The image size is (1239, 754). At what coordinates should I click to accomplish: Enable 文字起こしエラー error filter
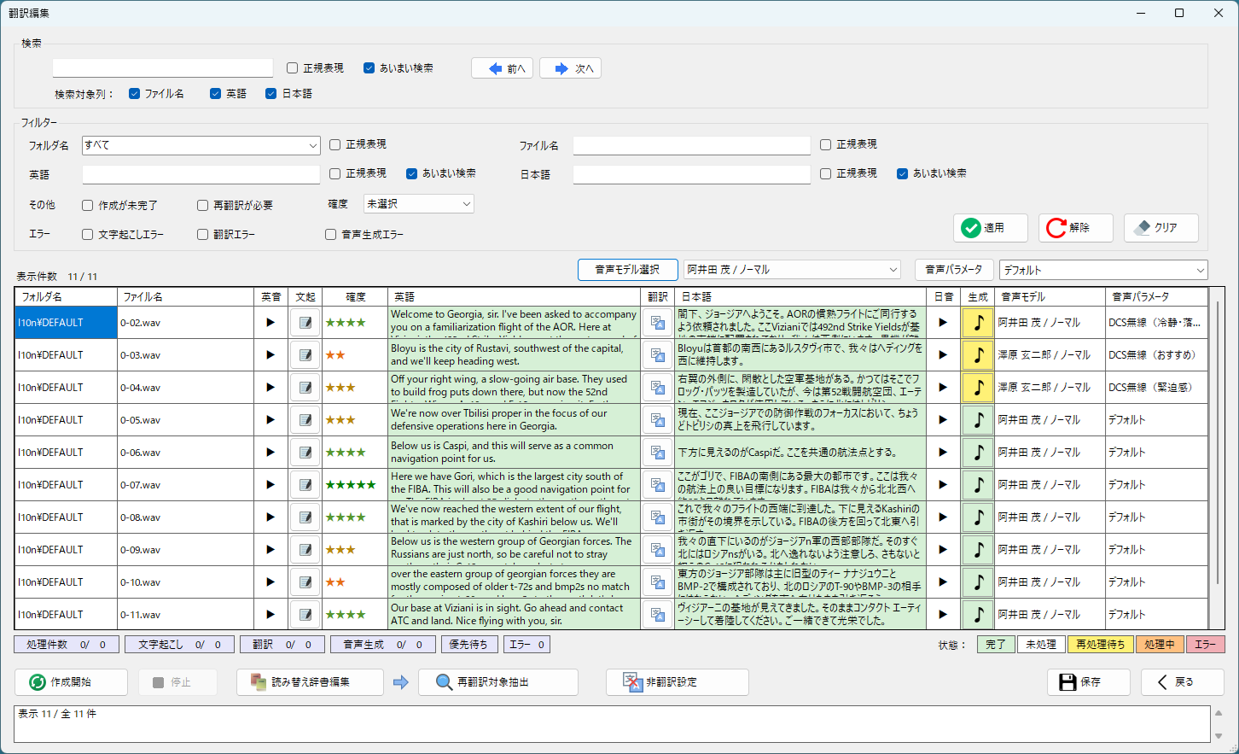88,235
